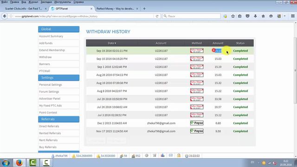This screenshot has width=297, height=167.
Task: Click the bar chart icon in status bar
Action: coord(163,156)
